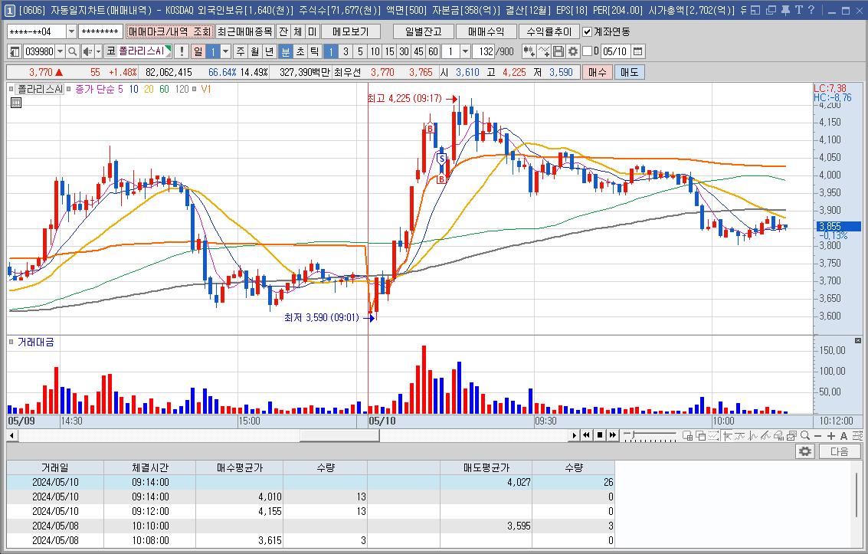Select the 월 monthly chart toggle
This screenshot has width=868, height=554.
coord(255,51)
